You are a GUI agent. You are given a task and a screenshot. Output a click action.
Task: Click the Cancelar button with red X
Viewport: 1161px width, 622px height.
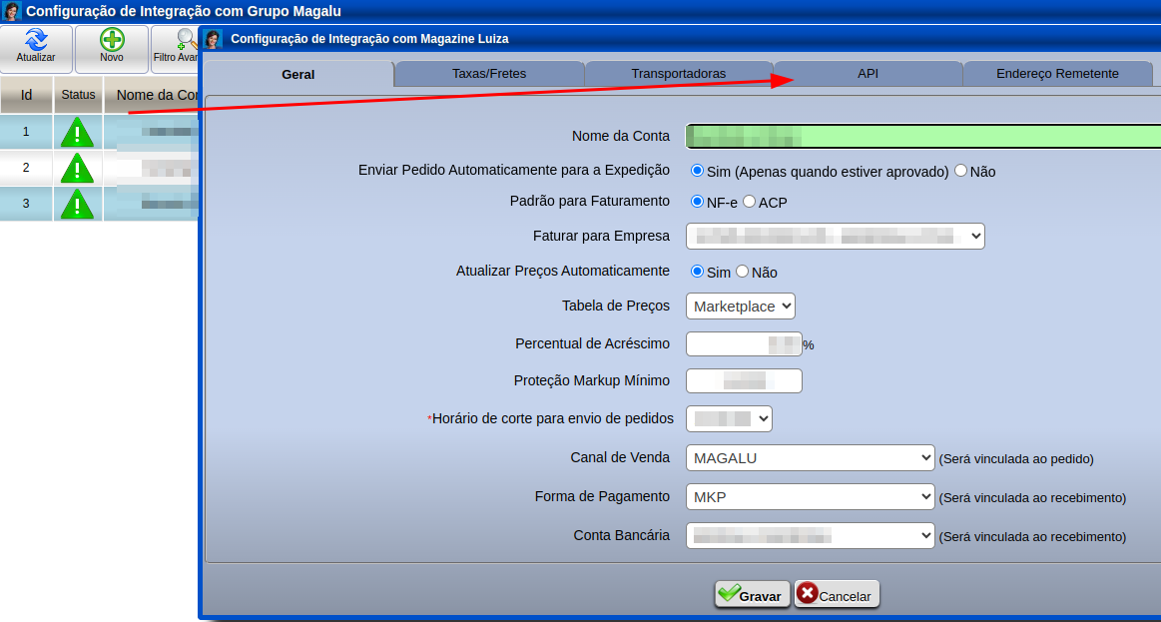pos(837,595)
